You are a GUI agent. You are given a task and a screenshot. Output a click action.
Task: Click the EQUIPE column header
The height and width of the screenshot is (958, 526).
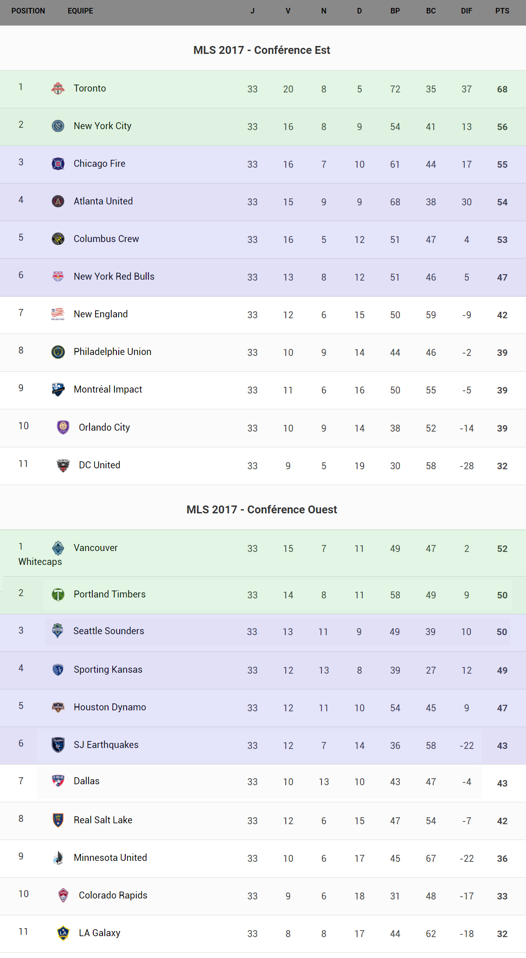[x=80, y=11]
